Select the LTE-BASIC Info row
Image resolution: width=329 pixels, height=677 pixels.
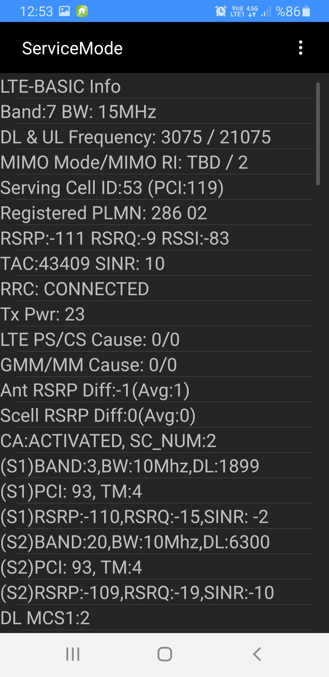pos(156,86)
